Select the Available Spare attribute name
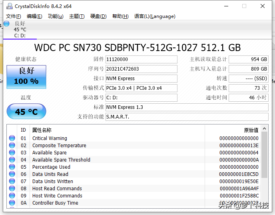This screenshot has width=275, height=215. [x=50, y=153]
